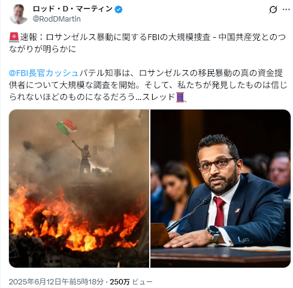Follow the @FBI長官カッシュ mention link
The width and height of the screenshot is (293, 288).
[44, 73]
